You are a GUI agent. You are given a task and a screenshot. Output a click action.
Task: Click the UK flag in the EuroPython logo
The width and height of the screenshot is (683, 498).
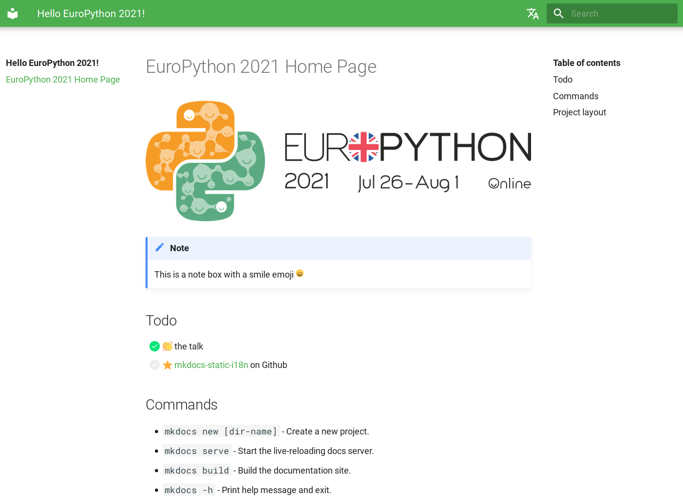pos(363,147)
